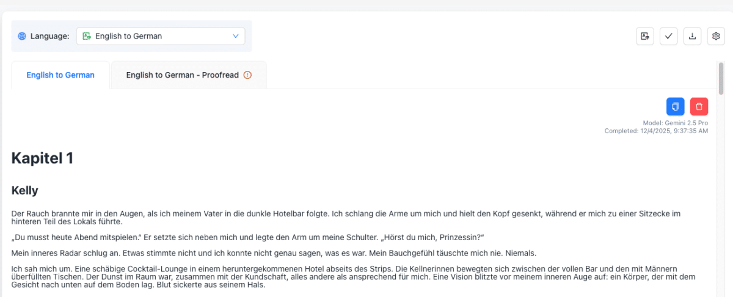Click the green translate icon inside language selector
The image size is (733, 297).
[x=87, y=36]
